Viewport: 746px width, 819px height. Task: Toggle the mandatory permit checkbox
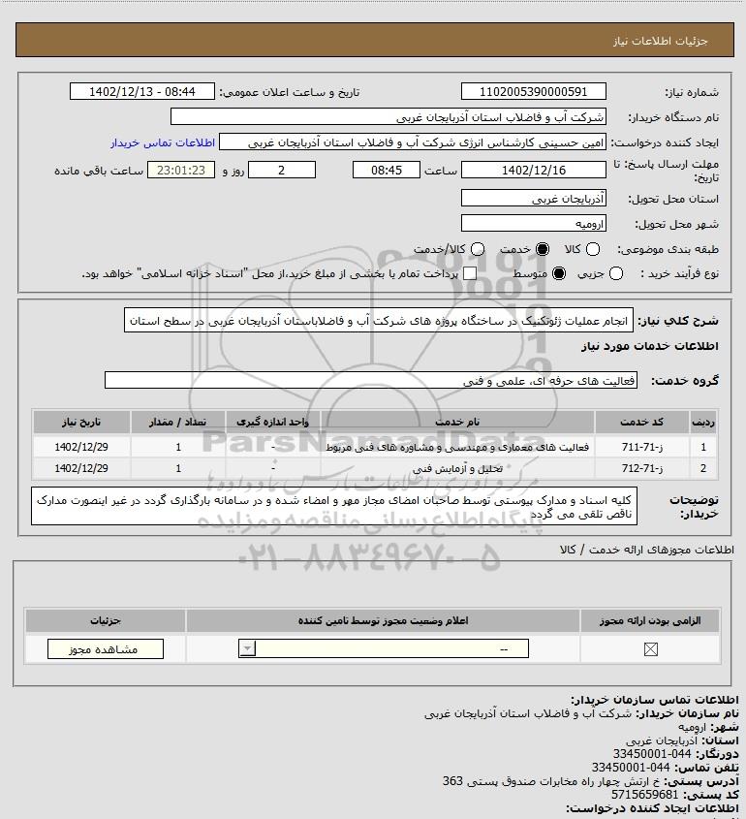coord(650,649)
